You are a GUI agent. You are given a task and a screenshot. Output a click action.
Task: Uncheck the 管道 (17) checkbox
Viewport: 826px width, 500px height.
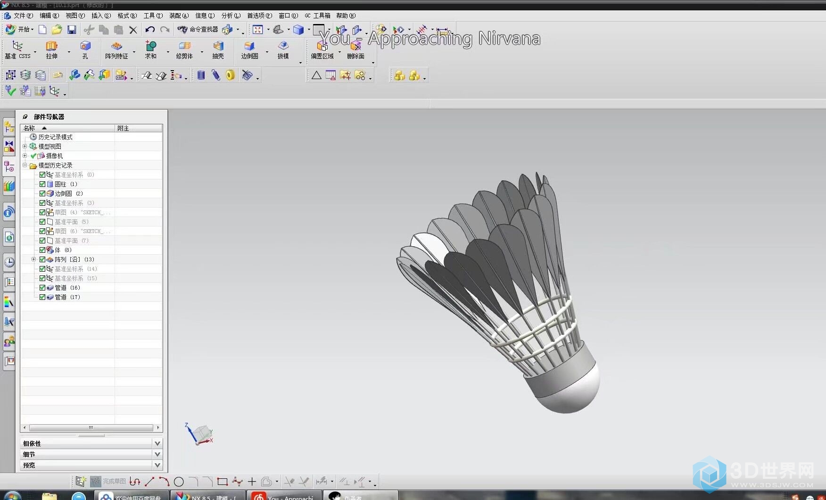42,297
